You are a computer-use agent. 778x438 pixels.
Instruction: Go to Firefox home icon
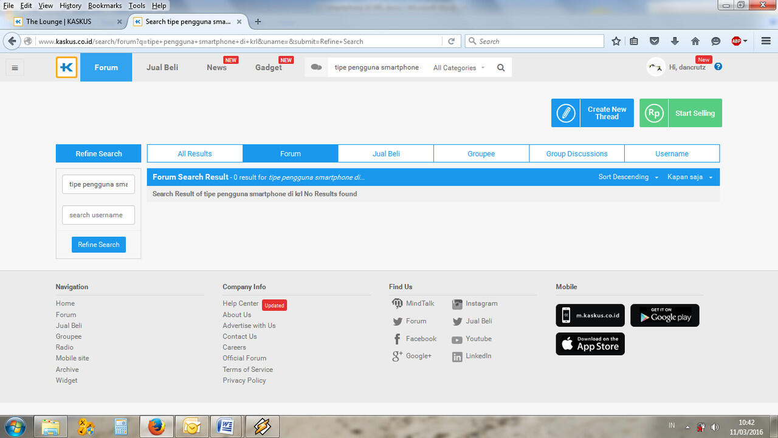(695, 41)
